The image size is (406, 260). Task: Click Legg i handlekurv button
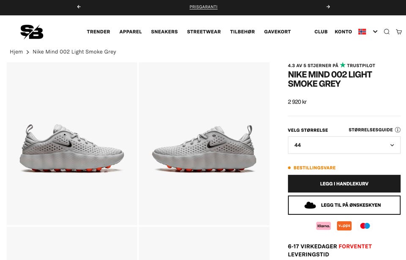tap(344, 184)
